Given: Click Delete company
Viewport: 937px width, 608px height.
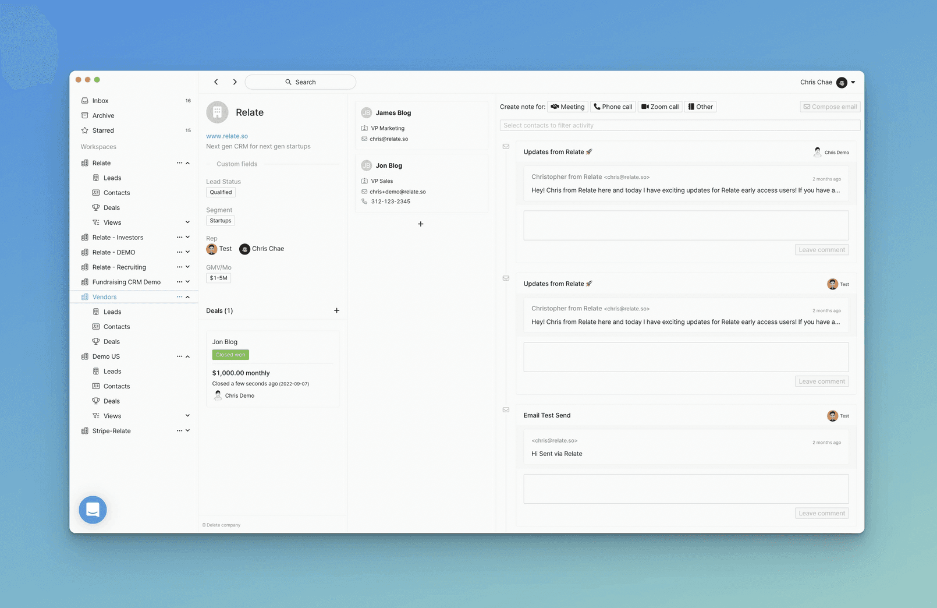Looking at the screenshot, I should [x=221, y=525].
